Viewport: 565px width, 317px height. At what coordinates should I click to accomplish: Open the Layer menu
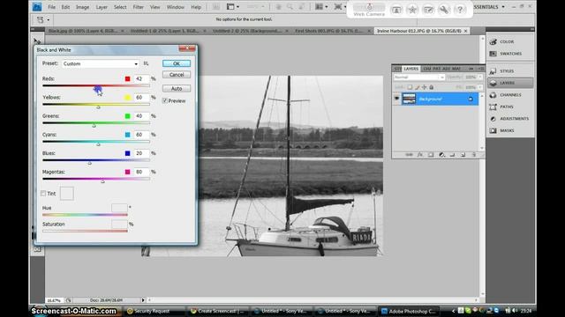tap(102, 7)
